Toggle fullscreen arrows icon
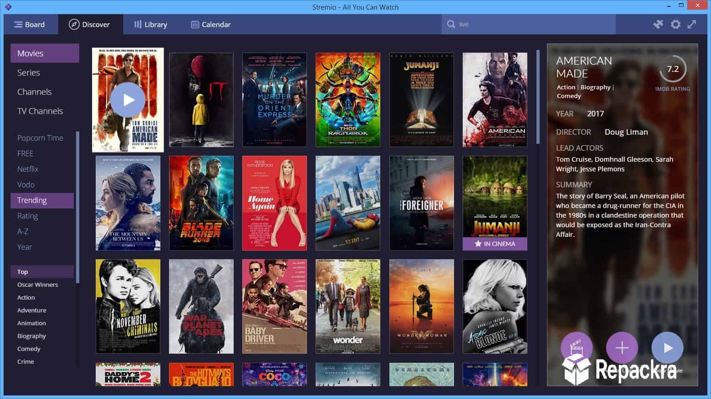Image resolution: width=711 pixels, height=399 pixels. click(x=692, y=24)
